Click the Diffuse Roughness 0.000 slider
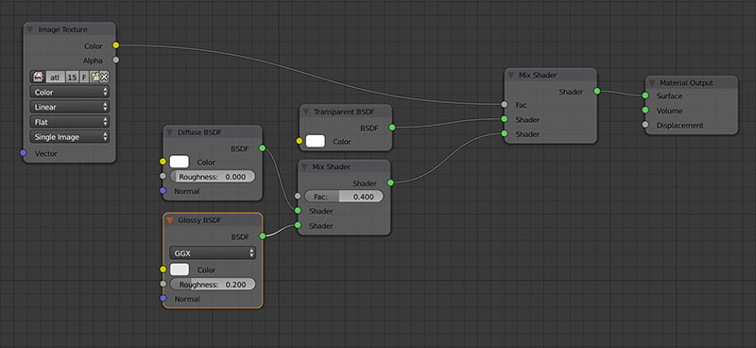The width and height of the screenshot is (756, 348). pos(213,177)
